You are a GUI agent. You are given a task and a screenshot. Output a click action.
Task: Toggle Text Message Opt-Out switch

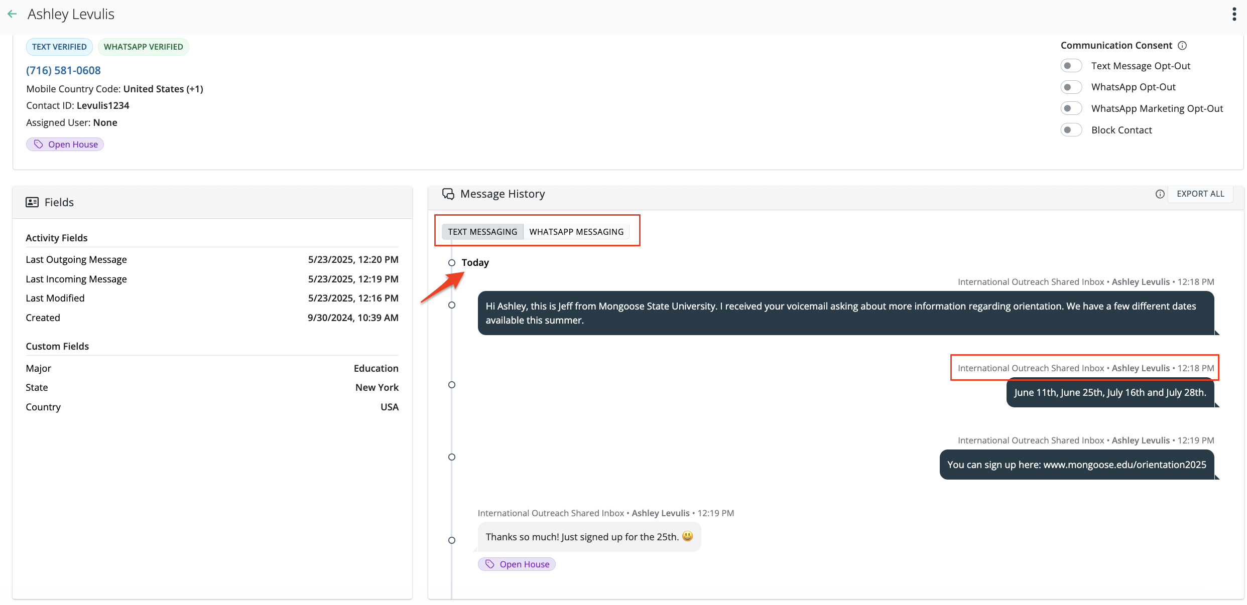pyautogui.click(x=1071, y=66)
